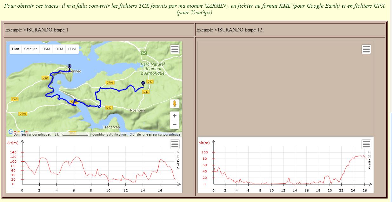The image size is (392, 202).
Task: Select the OTM map layer
Action: (x=59, y=49)
